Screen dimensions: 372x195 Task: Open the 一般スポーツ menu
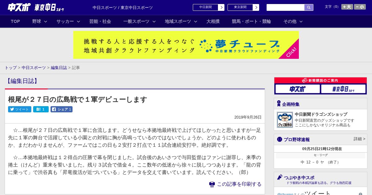point(136,21)
